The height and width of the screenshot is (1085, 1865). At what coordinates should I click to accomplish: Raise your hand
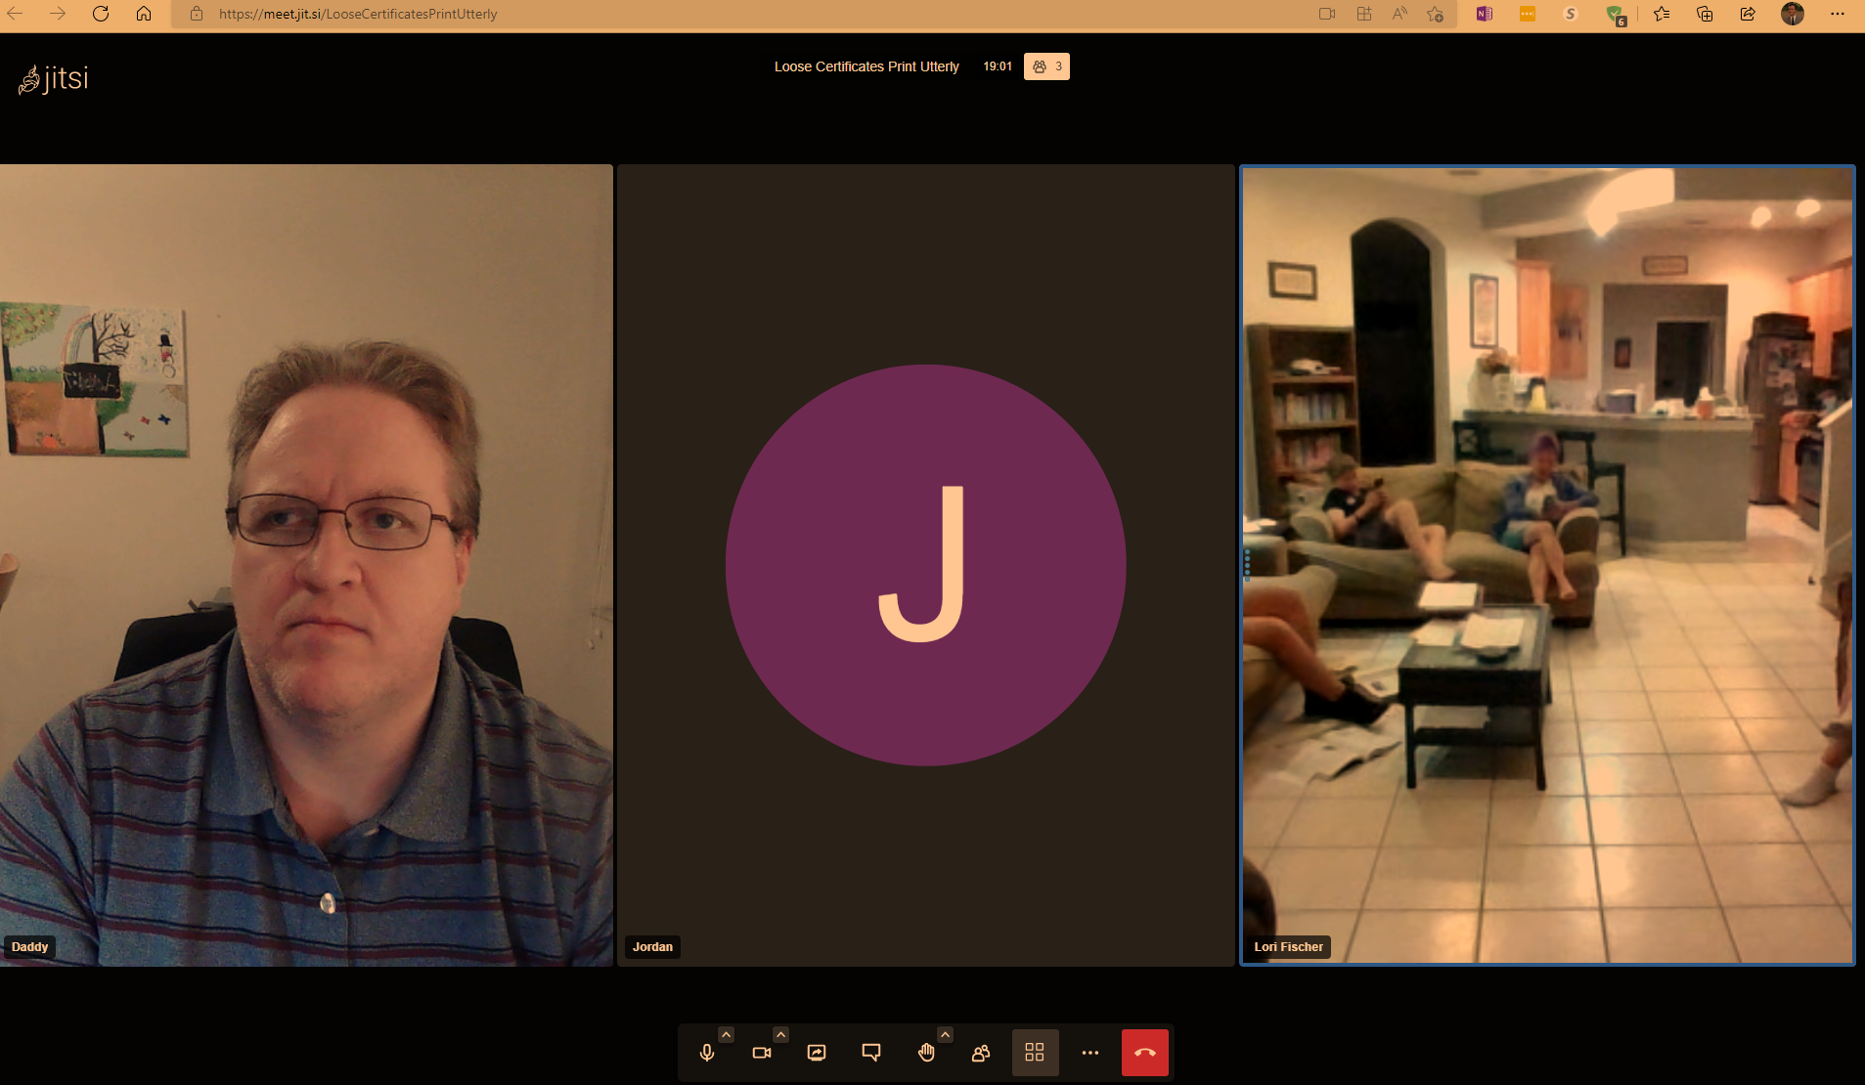point(925,1053)
